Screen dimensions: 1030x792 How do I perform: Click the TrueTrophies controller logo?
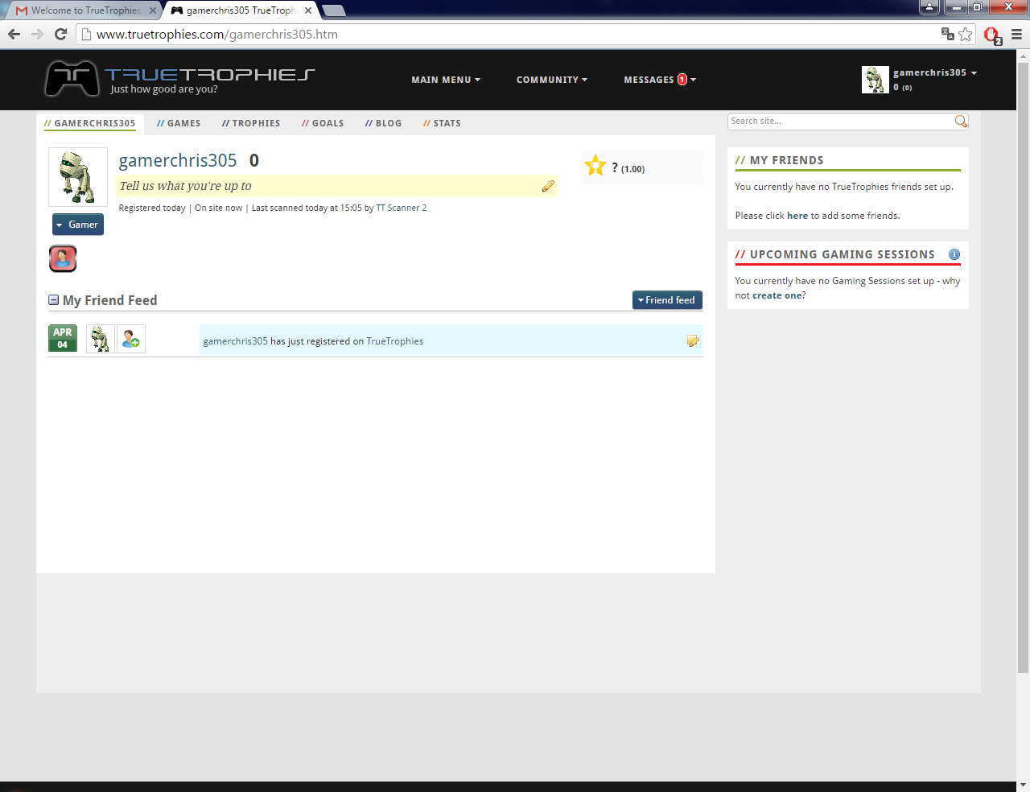click(72, 79)
